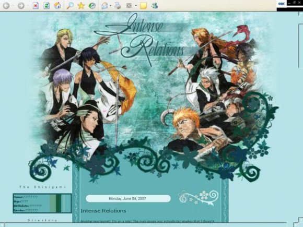Click the dark green stripe in the profile box
Screen dimensions: 303x227
pyautogui.click(x=59, y=204)
